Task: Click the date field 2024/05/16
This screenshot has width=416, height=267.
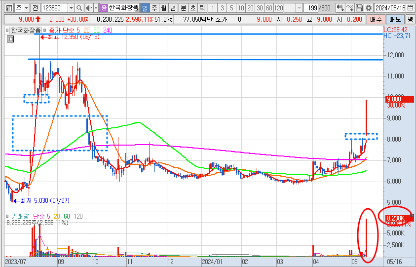Action: [x=390, y=8]
